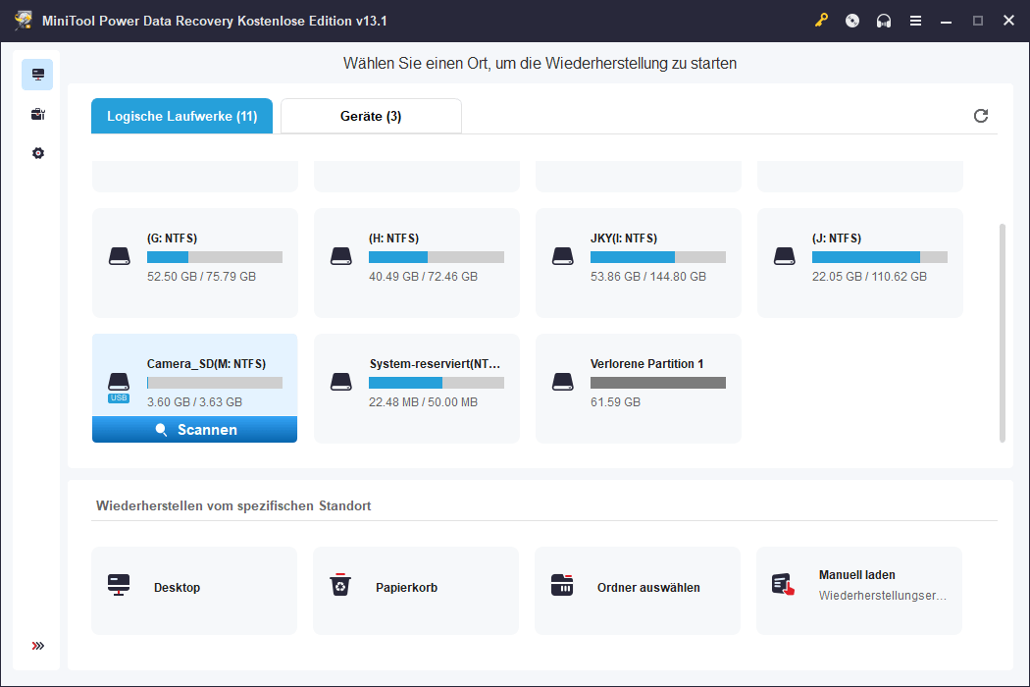
Task: Click the (J: NTFS) drive label
Action: [x=836, y=238]
